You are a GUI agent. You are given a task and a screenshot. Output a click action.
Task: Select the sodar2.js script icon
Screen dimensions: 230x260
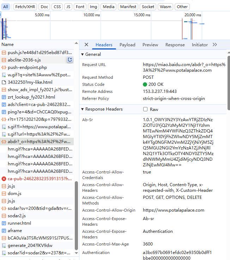(4, 216)
